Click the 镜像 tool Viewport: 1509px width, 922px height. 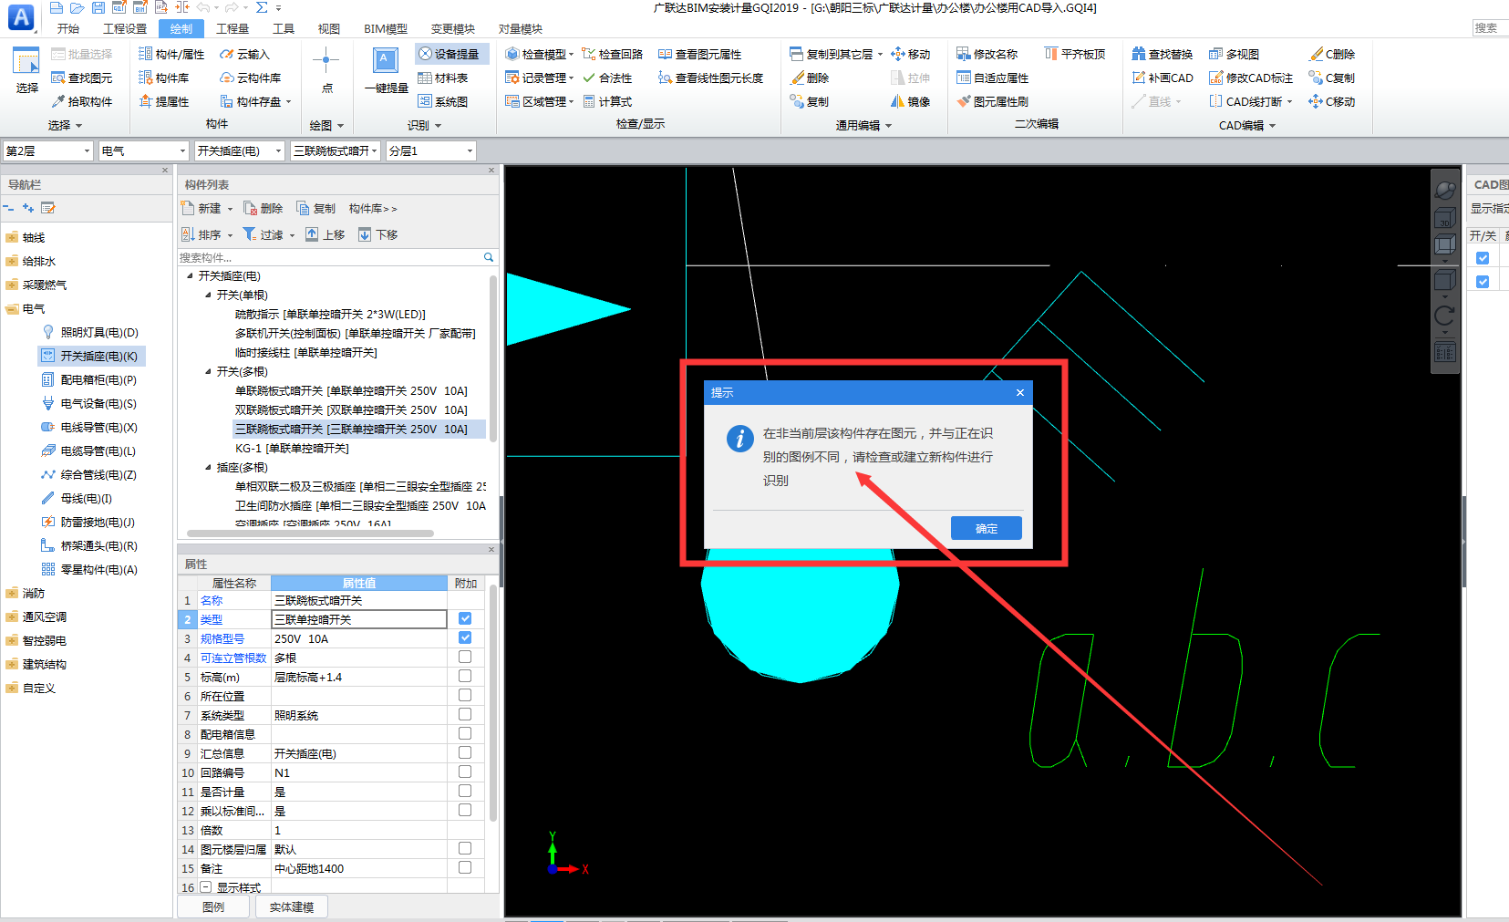coord(911,101)
